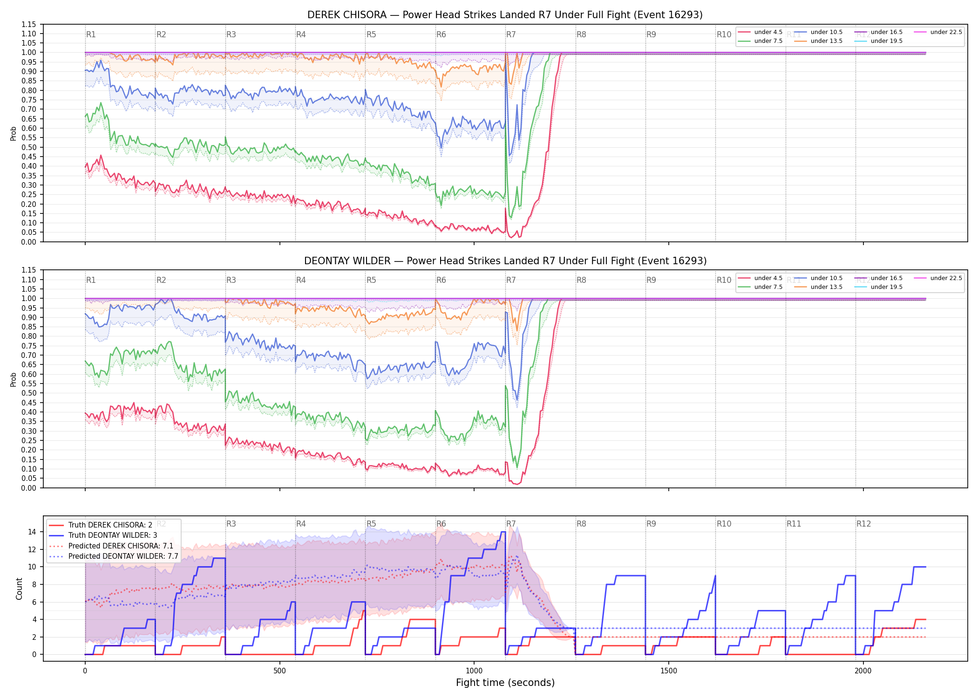978x699 pixels.
Task: Click the R5 round marker on Count chart
Action: click(371, 524)
